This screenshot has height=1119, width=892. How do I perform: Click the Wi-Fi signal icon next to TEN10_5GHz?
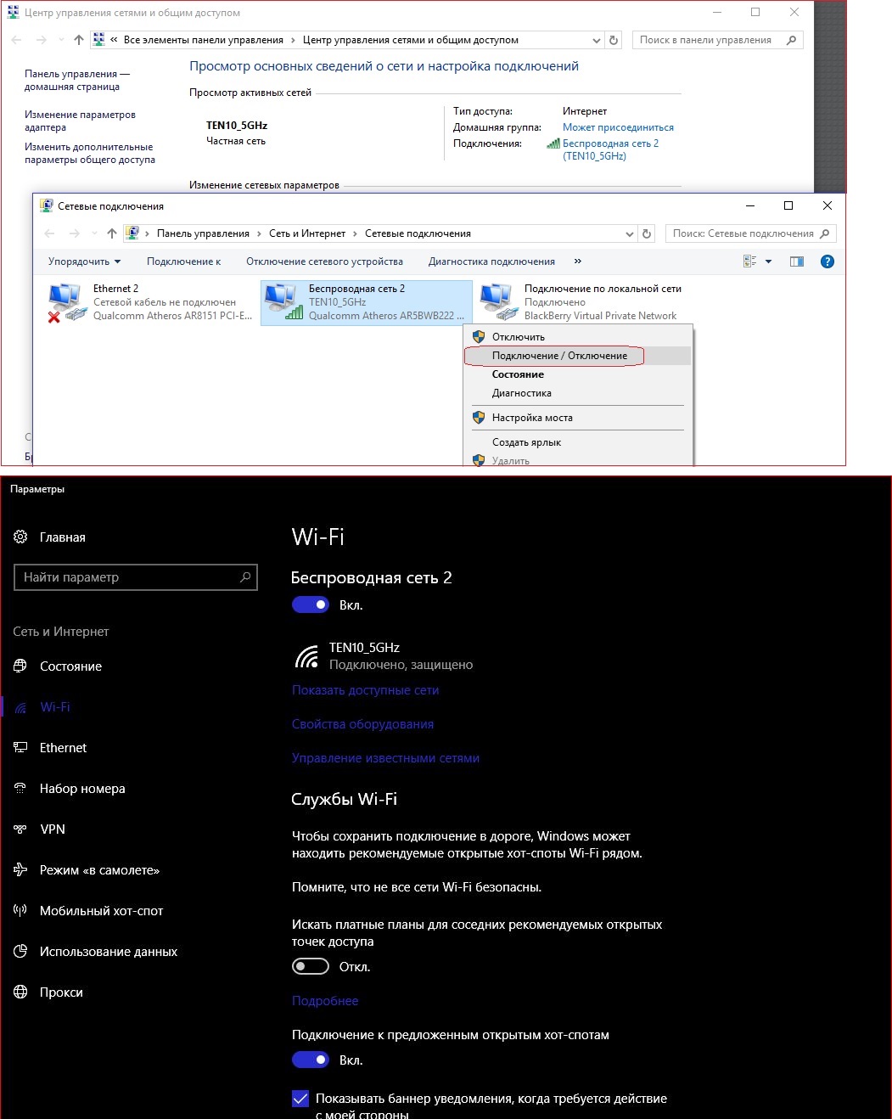[x=306, y=656]
